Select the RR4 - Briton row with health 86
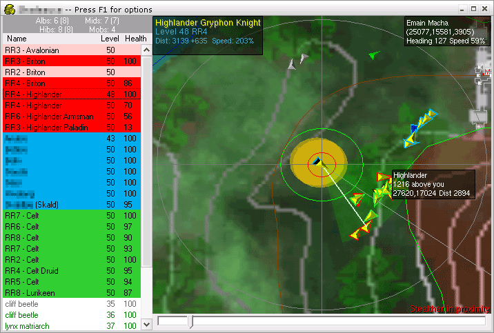 point(72,83)
